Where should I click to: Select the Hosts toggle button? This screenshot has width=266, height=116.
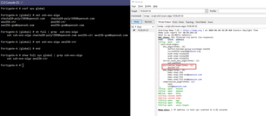(x=136, y=22)
